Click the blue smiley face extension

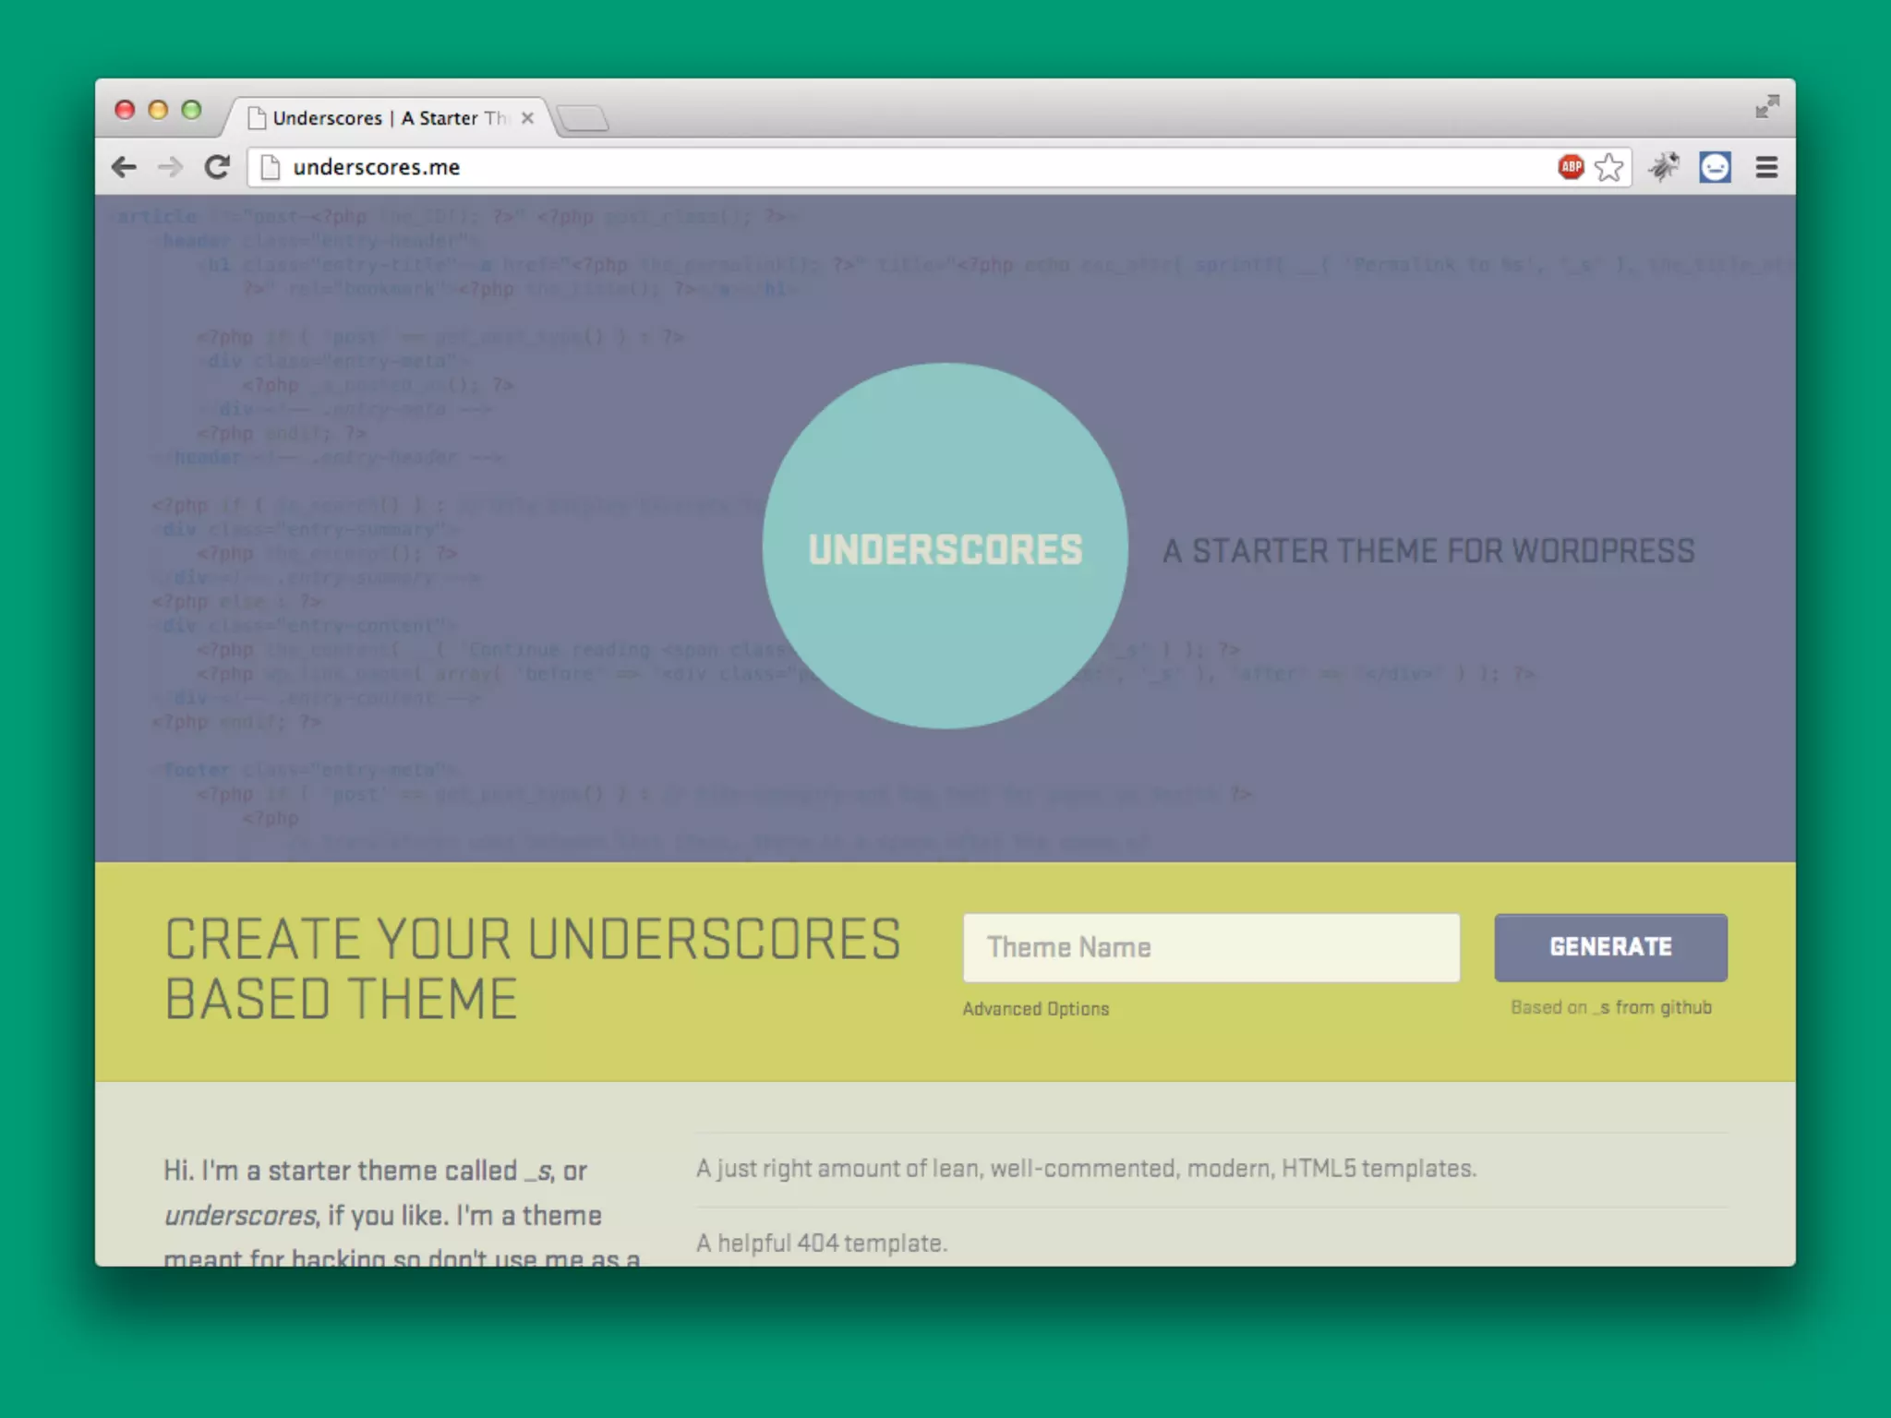(1715, 167)
